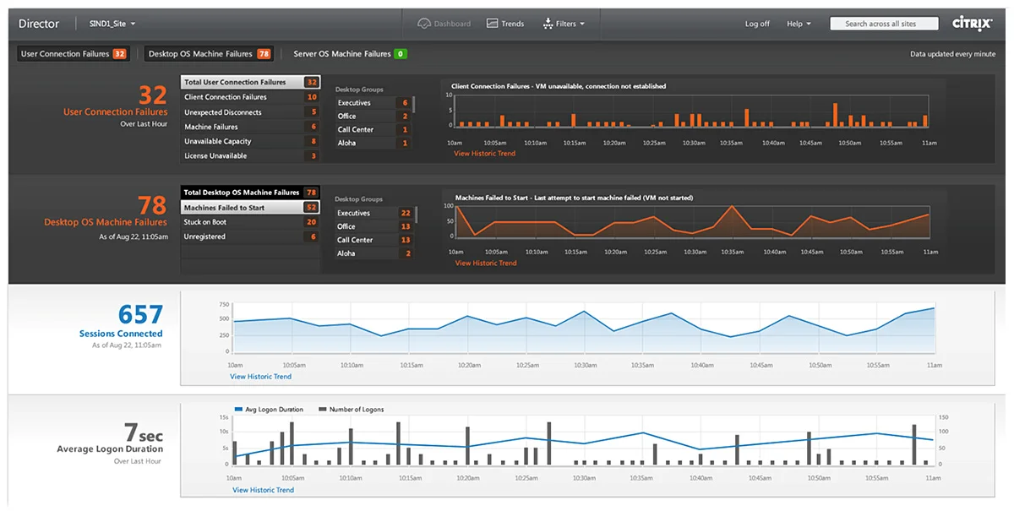
Task: Select Total Desktop OS Machine Failures row
Action: [250, 193]
